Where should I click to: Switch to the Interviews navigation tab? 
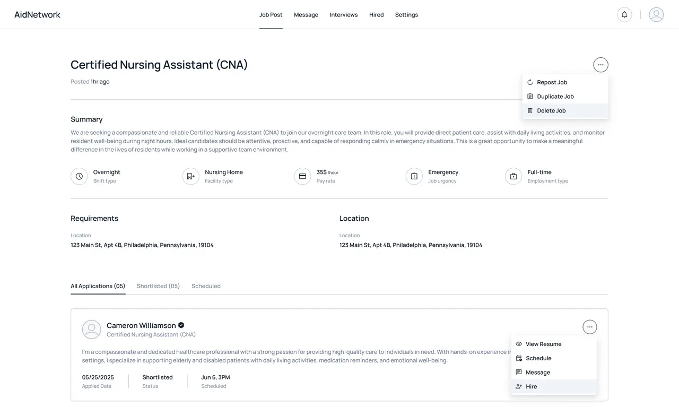[344, 14]
